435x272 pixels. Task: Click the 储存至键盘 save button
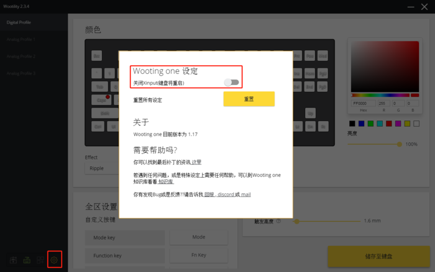[378, 256]
